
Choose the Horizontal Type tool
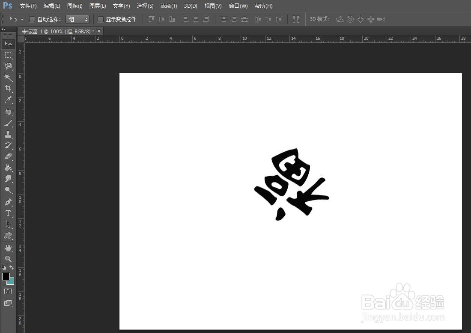(x=8, y=213)
